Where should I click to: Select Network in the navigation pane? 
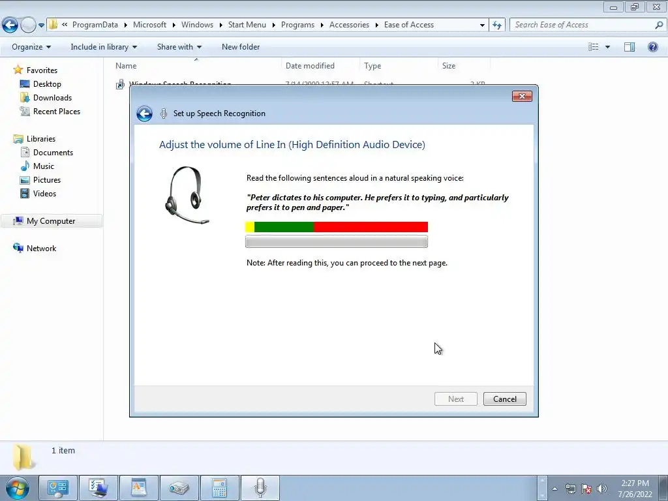(x=41, y=249)
